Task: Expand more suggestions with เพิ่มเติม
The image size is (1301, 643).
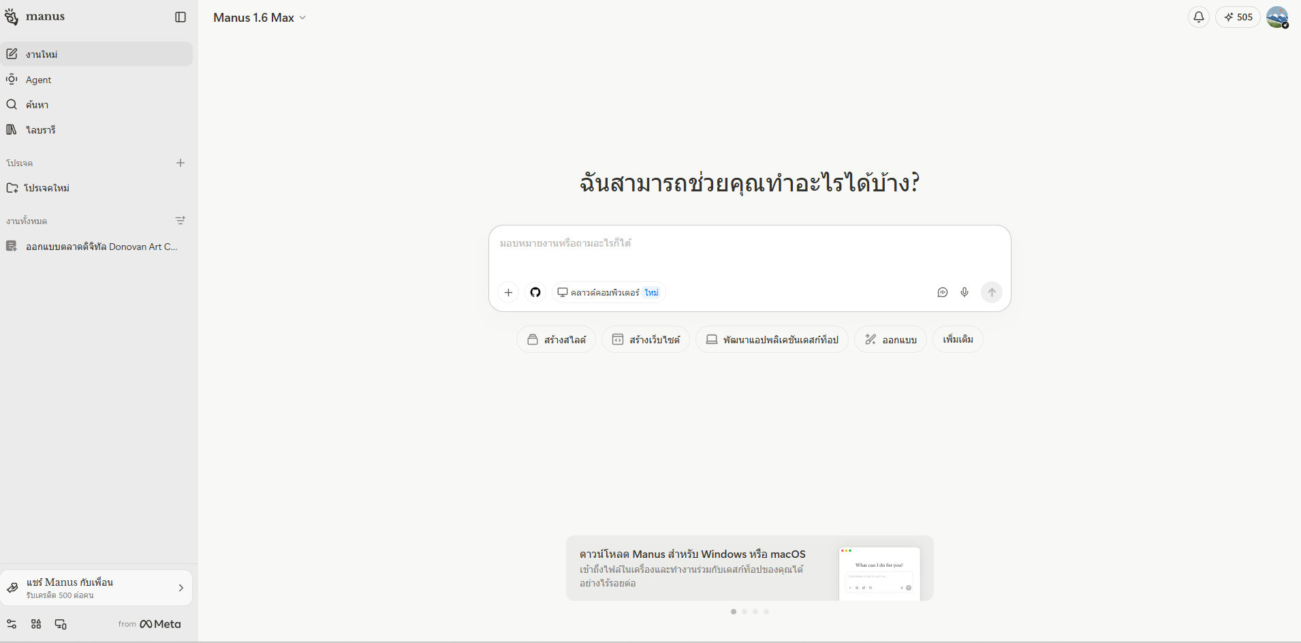Action: [958, 339]
